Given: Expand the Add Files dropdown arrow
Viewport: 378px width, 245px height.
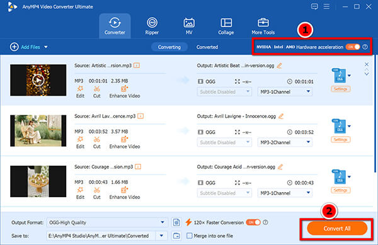Looking at the screenshot, I should (x=46, y=47).
